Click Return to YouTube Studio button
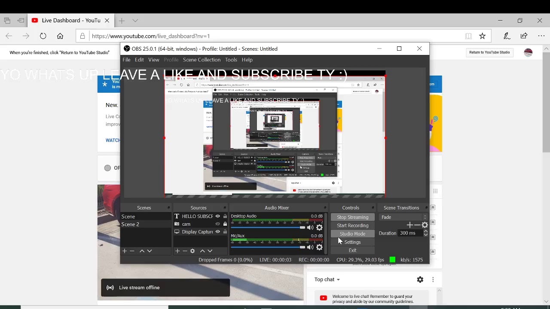Viewport: 550px width, 309px height. tap(489, 52)
